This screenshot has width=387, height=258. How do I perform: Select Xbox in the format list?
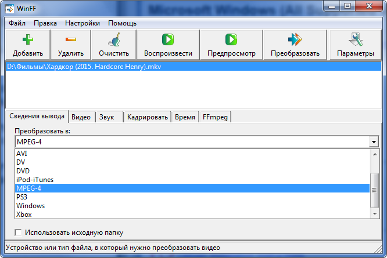[192, 215]
